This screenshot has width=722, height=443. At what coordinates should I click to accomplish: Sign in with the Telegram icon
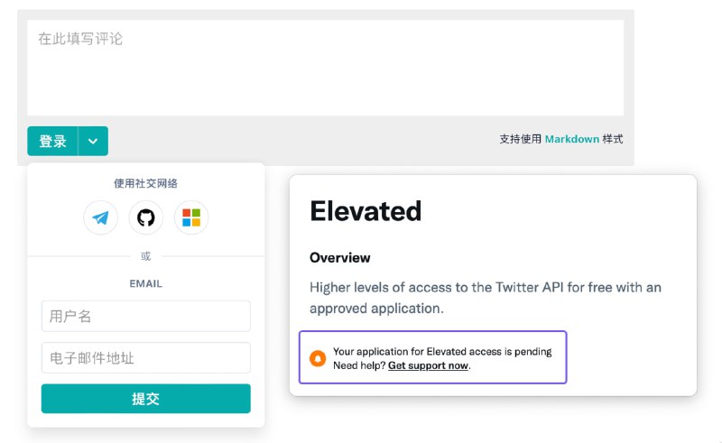[100, 217]
